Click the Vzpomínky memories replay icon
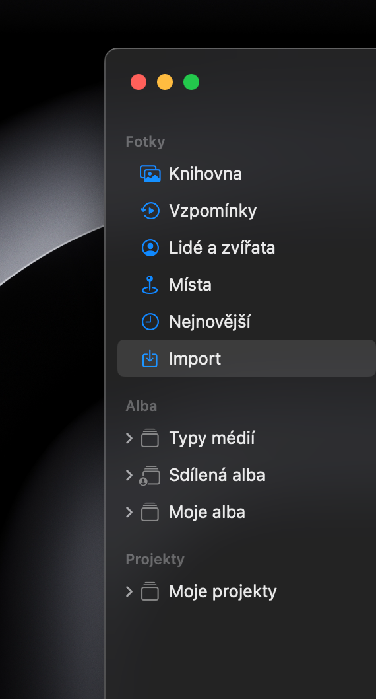 (150, 210)
